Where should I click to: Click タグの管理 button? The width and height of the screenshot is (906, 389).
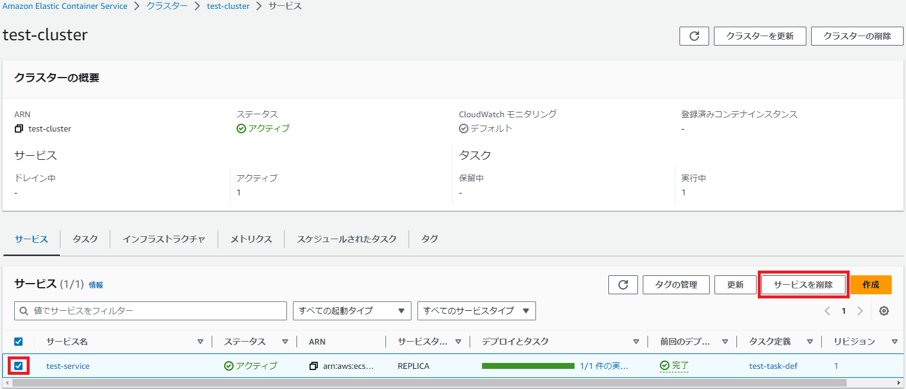(x=676, y=285)
